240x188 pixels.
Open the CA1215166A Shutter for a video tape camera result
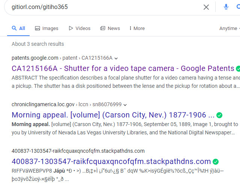[123, 68]
